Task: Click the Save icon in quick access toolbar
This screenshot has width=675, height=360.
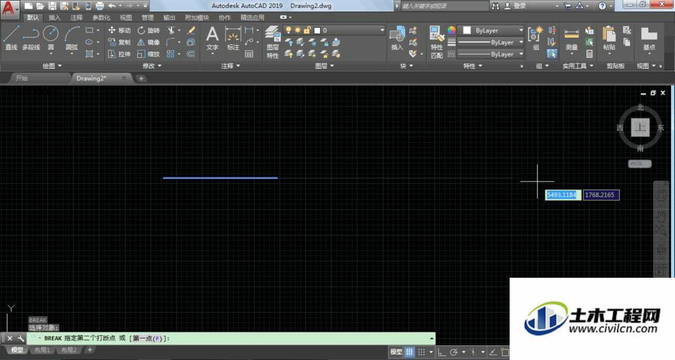Action: click(x=52, y=6)
